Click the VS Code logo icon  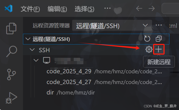pos(9,9)
